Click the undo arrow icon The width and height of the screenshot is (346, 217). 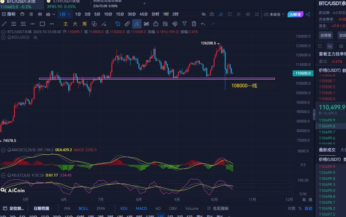tap(203, 24)
